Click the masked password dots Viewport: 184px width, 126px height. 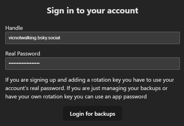(24, 64)
